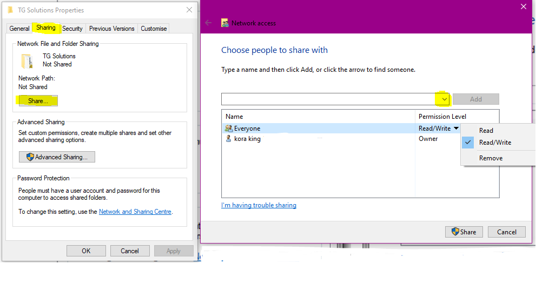Click the name input field to type
Screen dimensions: 549x284
[x=328, y=99]
